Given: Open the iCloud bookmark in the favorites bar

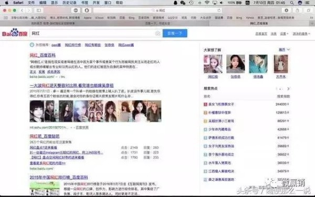Looking at the screenshot, I should (x=99, y=18).
